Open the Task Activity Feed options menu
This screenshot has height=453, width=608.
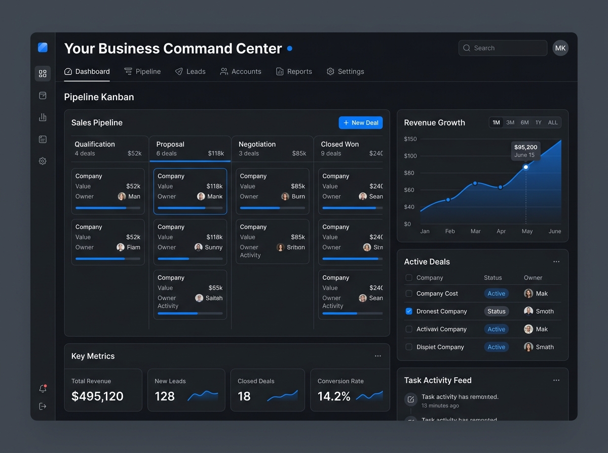(x=556, y=380)
